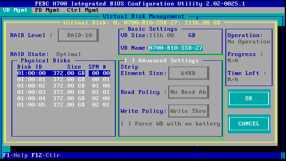Open the Write Through policy box
The image size is (286, 161).
189,111
